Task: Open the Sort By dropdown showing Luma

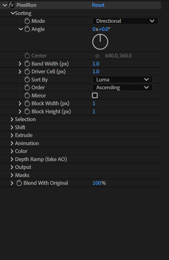Action: (x=122, y=80)
